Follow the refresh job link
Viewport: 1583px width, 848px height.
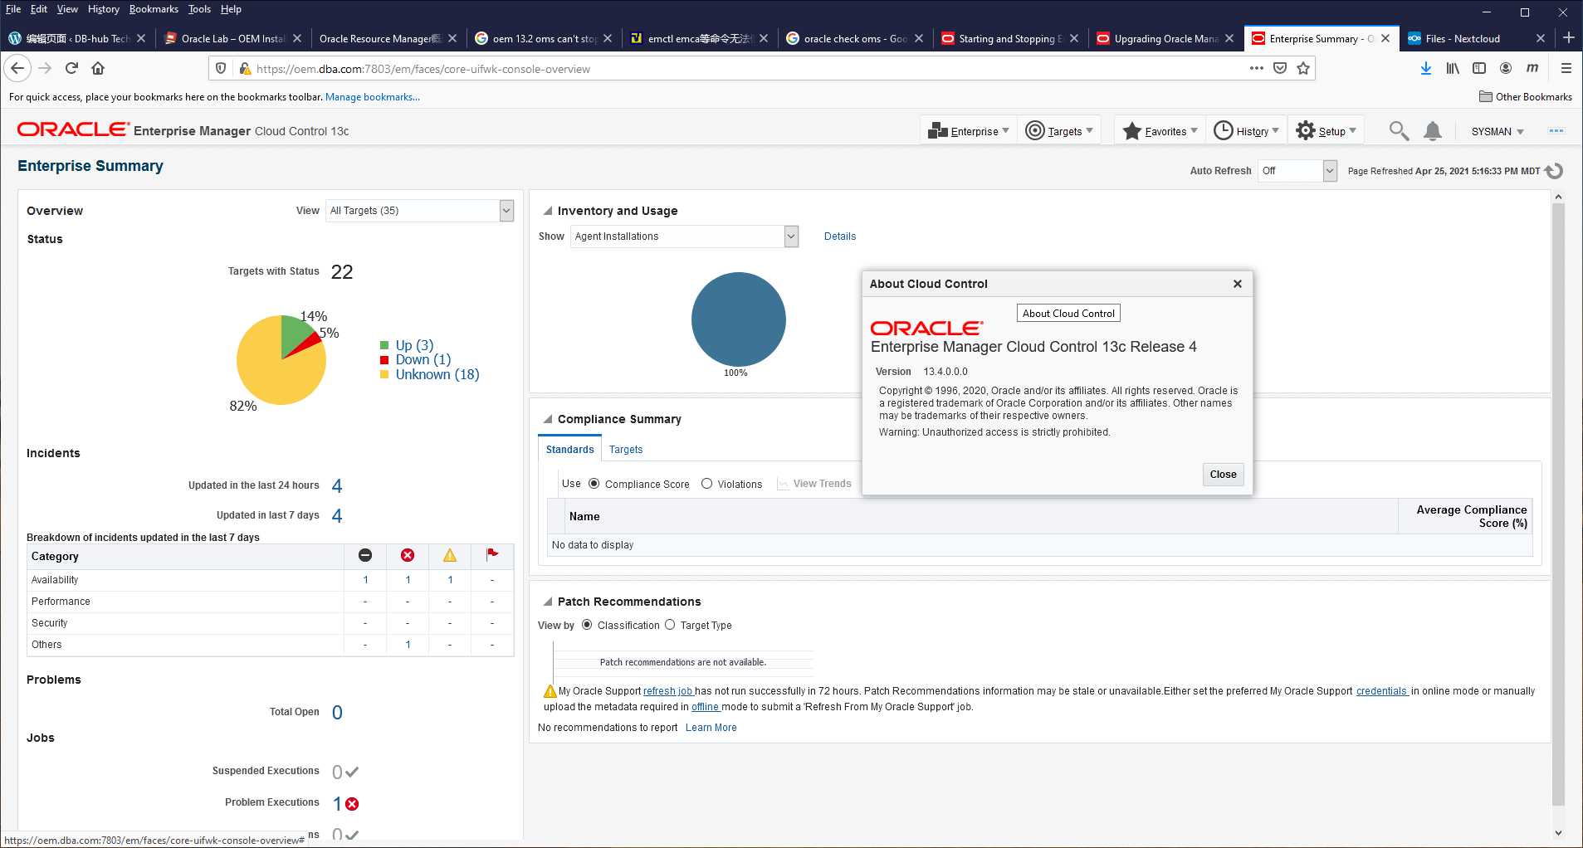coord(667,691)
